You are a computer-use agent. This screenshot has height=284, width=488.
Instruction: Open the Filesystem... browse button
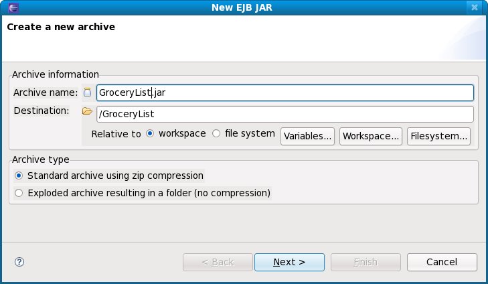[438, 136]
